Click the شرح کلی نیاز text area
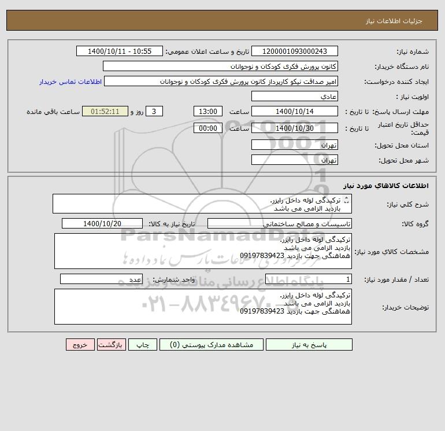 click(x=202, y=204)
